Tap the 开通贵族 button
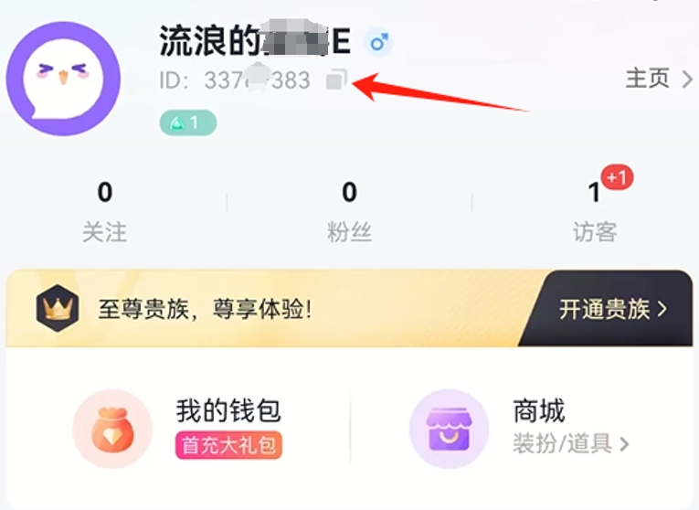Image resolution: width=699 pixels, height=510 pixels. click(613, 309)
